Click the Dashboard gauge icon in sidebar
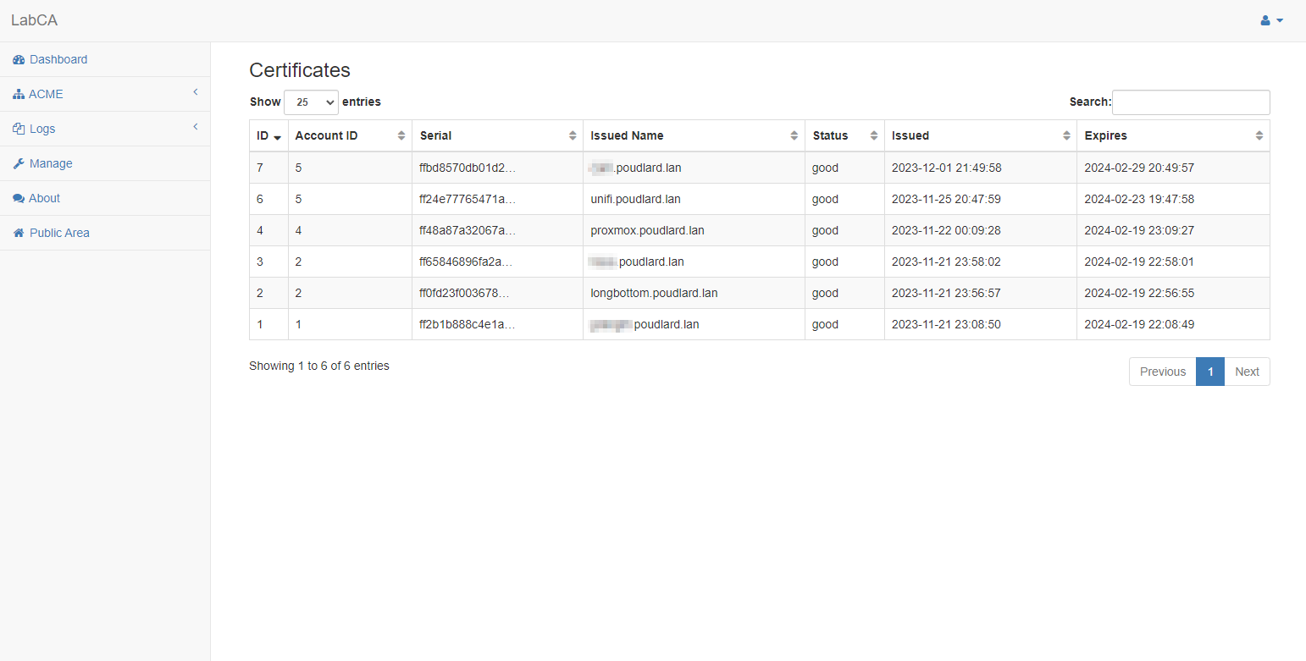The width and height of the screenshot is (1306, 661). coord(19,60)
